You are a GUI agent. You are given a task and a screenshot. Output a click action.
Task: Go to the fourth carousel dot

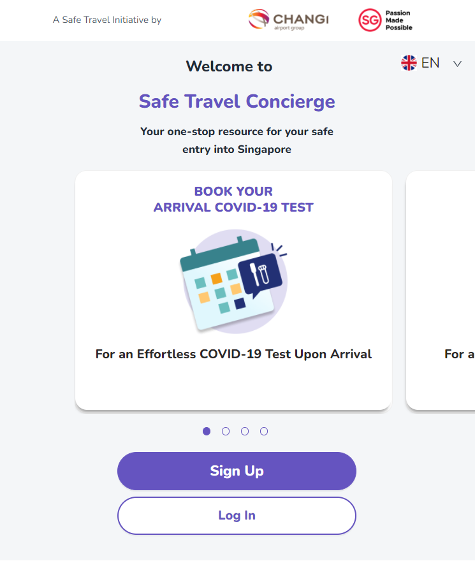pyautogui.click(x=264, y=432)
